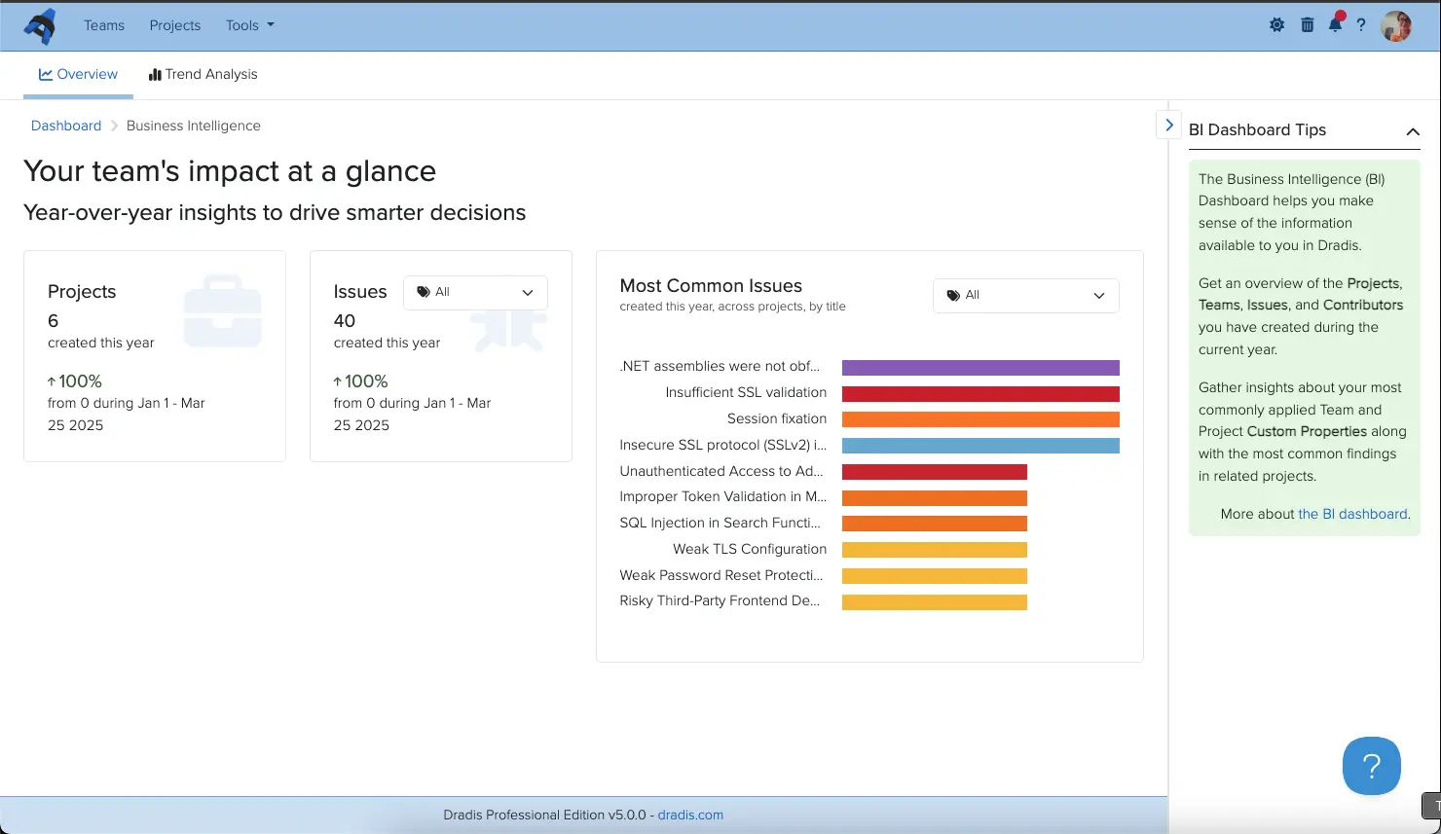The image size is (1441, 834).
Task: Open settings via the gear icon
Action: coord(1276,25)
